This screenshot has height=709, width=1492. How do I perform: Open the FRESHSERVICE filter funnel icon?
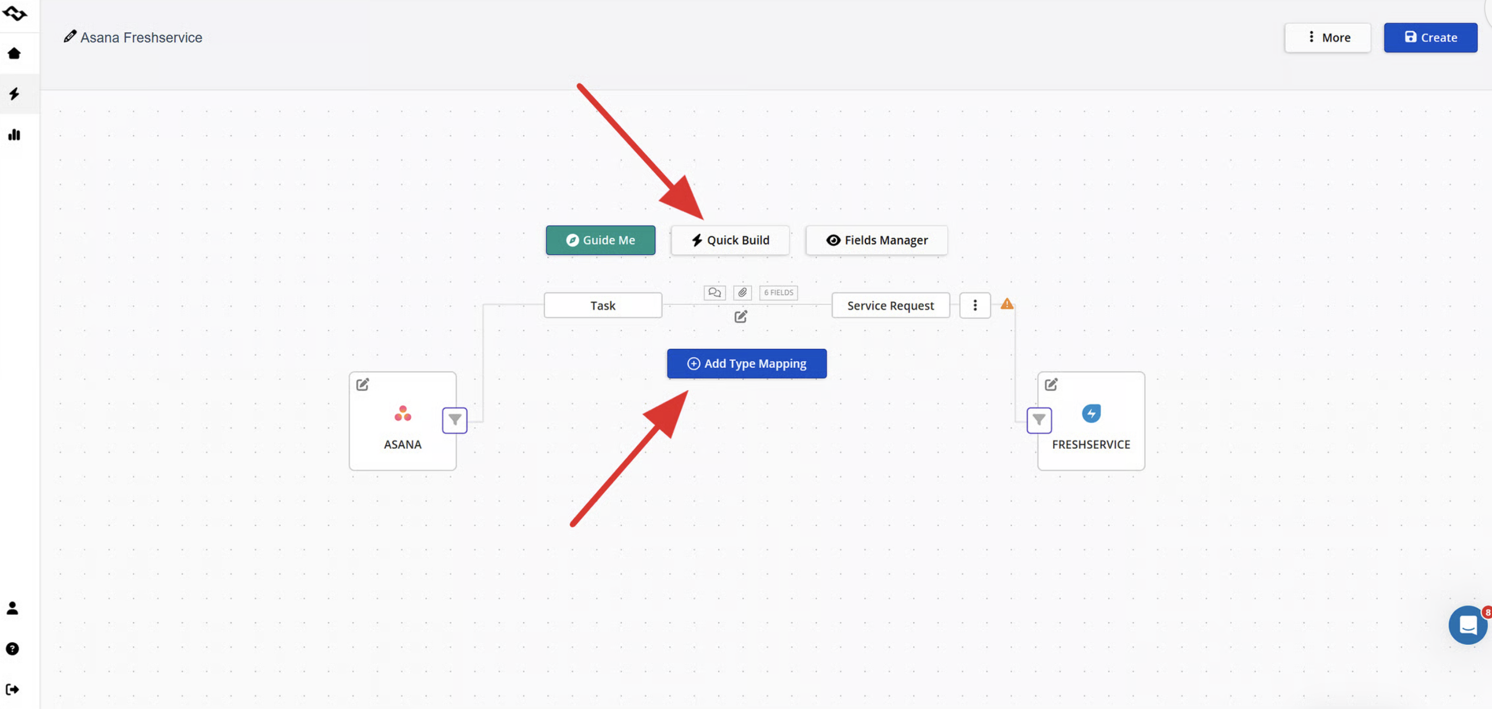click(x=1039, y=420)
